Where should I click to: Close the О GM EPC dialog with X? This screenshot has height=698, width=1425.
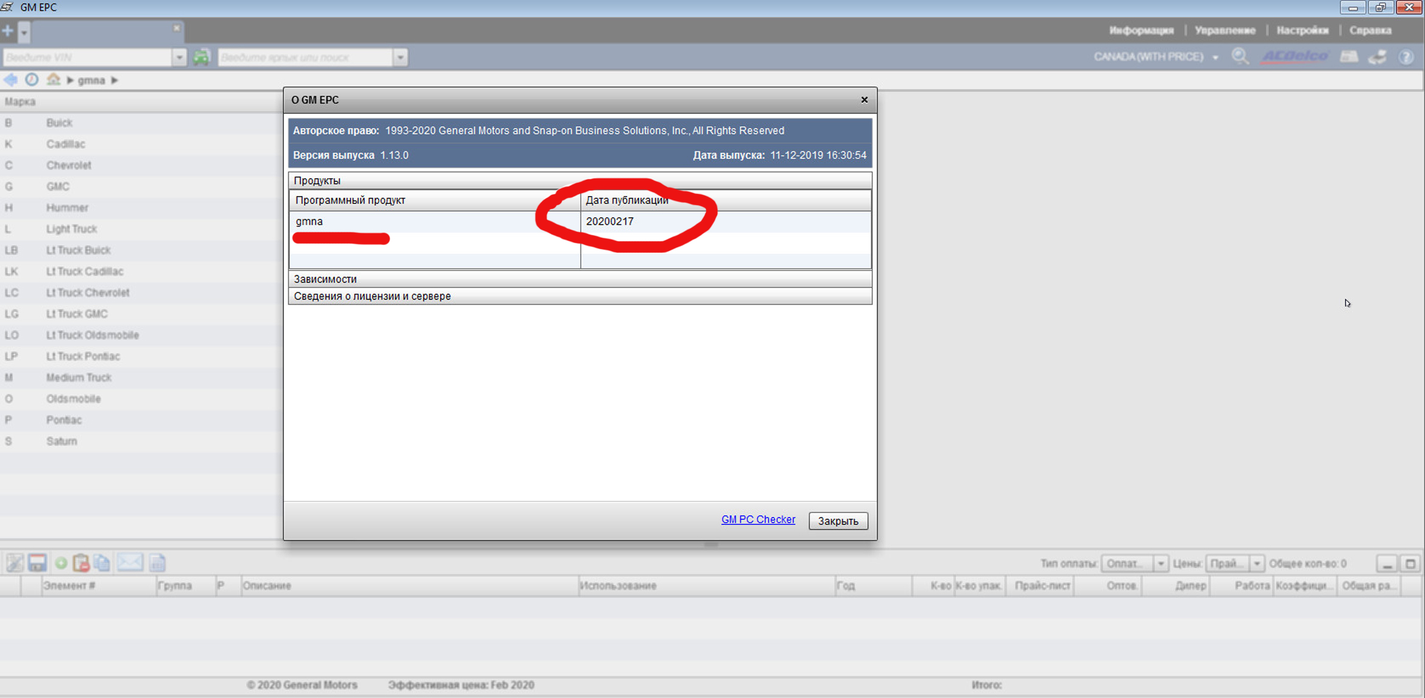click(864, 100)
